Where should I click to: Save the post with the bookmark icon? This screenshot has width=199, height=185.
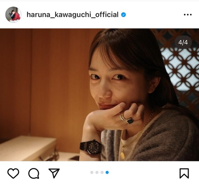click(x=184, y=173)
